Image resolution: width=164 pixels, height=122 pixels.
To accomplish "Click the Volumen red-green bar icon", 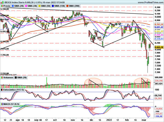I will [x=2, y=78].
